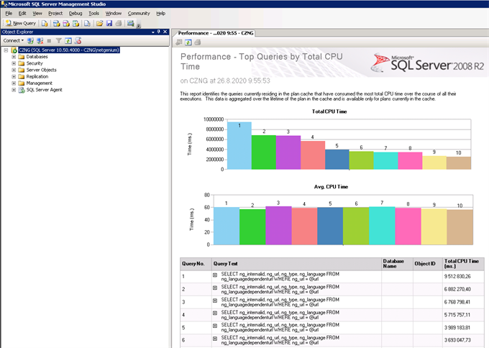Viewport: 489px width, 348px height.
Task: Expand query text for Query No. 3
Action: pos(215,301)
